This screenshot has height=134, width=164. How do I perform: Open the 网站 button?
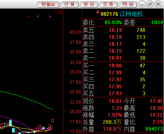click(x=128, y=4)
